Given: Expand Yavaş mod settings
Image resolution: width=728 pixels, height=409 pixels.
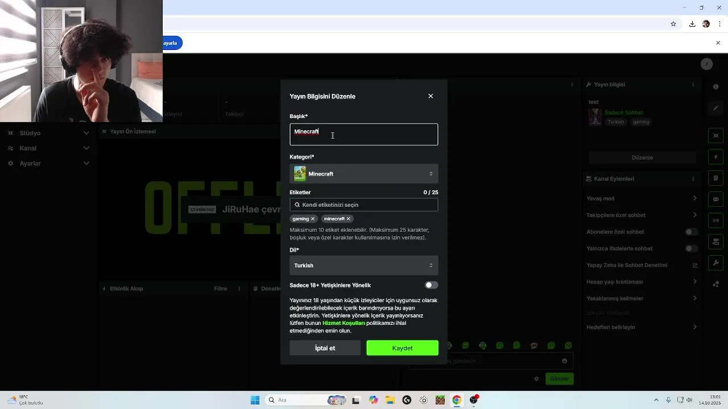Looking at the screenshot, I should click(x=642, y=198).
